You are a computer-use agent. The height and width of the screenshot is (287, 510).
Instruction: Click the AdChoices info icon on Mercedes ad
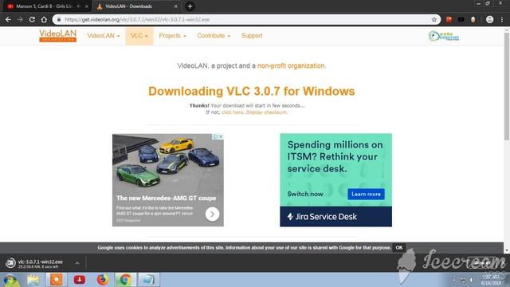tap(215, 136)
